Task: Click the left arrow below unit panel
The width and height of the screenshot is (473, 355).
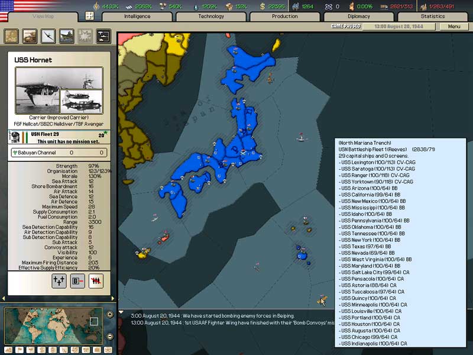Action: click(x=4, y=298)
